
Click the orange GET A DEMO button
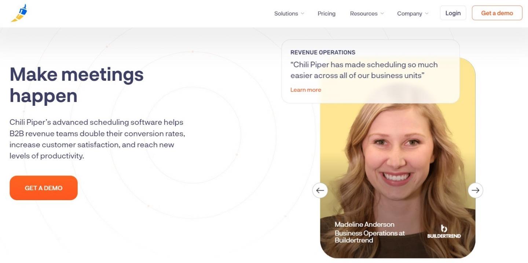44,188
